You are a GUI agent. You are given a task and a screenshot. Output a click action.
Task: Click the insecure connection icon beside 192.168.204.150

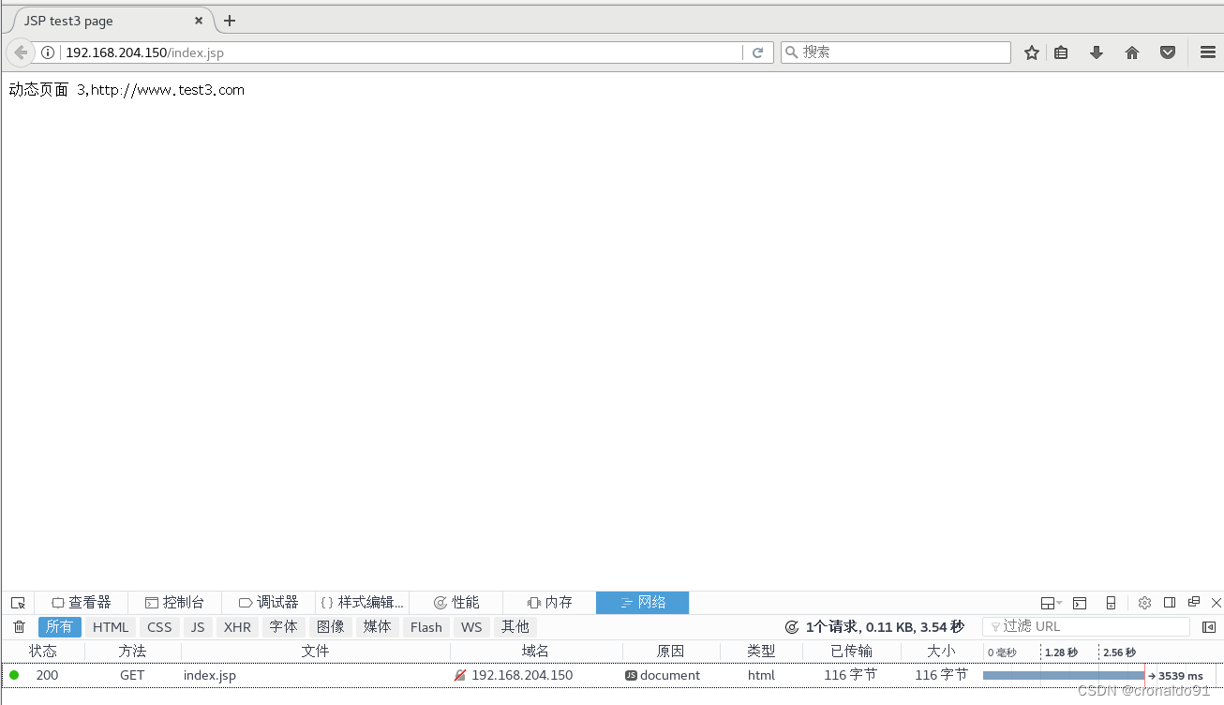coord(460,675)
